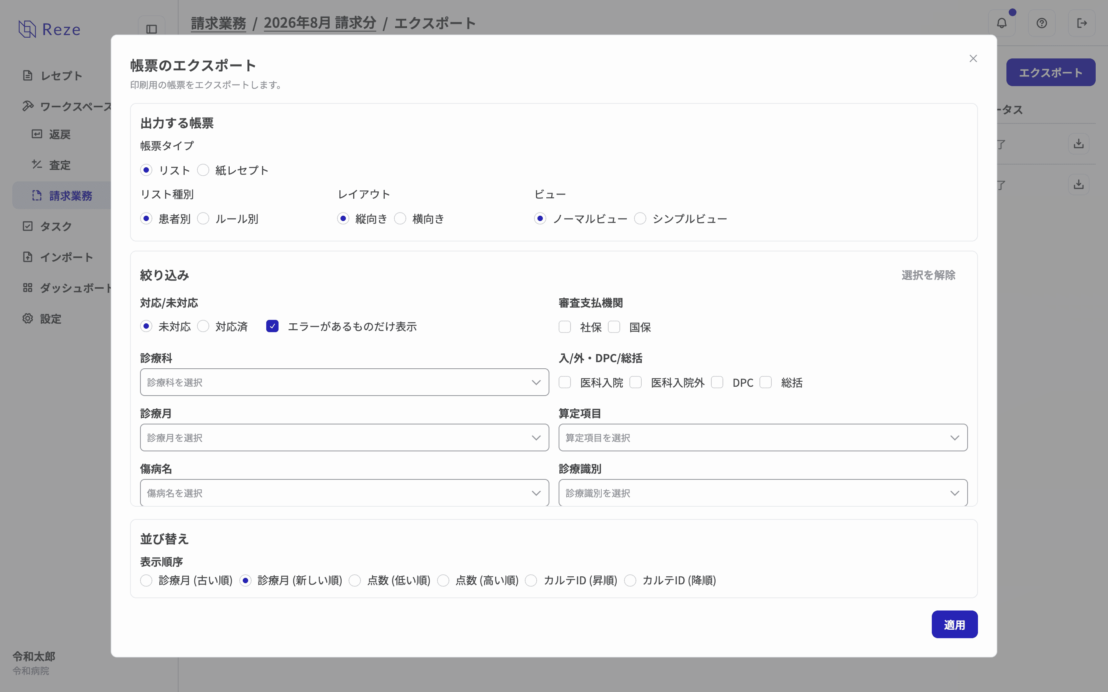Image resolution: width=1108 pixels, height=692 pixels.
Task: Enable the 医科入院 checkbox
Action: [x=565, y=382]
